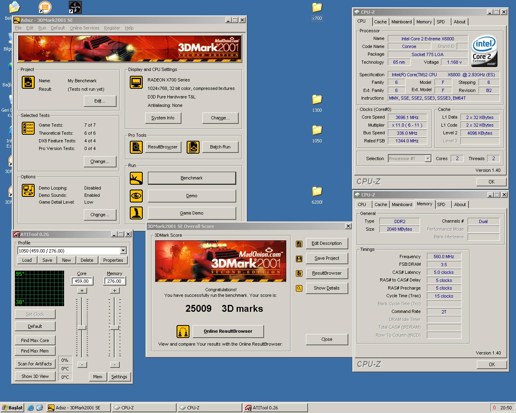Click the Online ResultBrowser people icon
Image resolution: width=516 pixels, height=413 pixels.
183,332
